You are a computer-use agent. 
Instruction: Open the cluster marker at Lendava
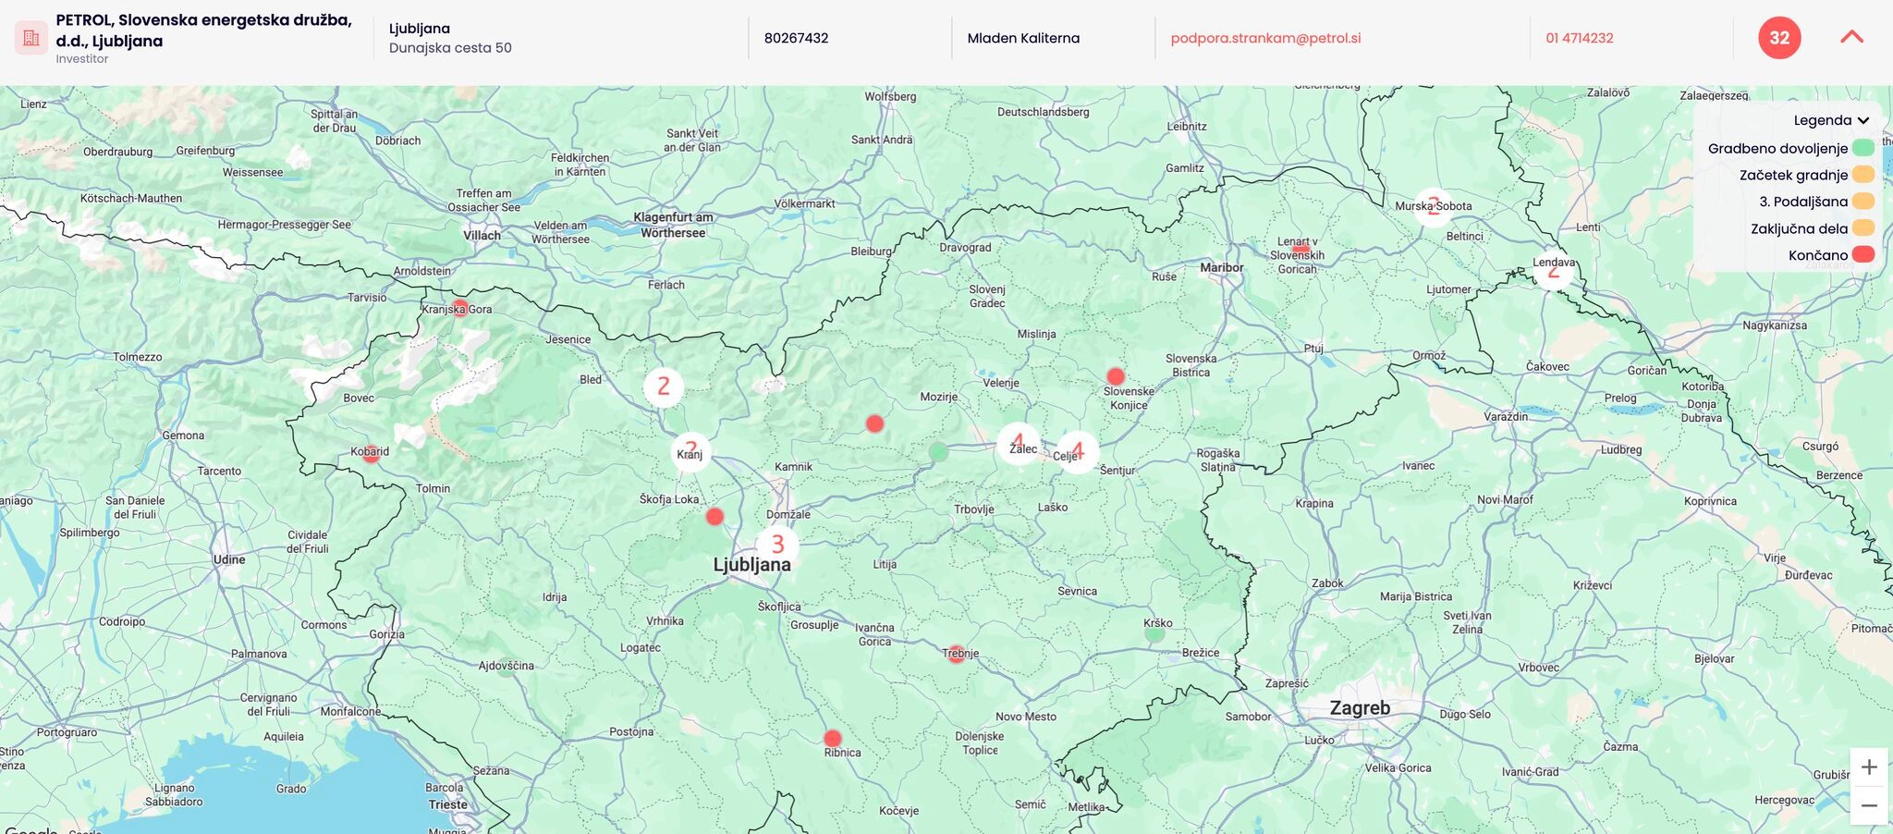click(x=1554, y=270)
